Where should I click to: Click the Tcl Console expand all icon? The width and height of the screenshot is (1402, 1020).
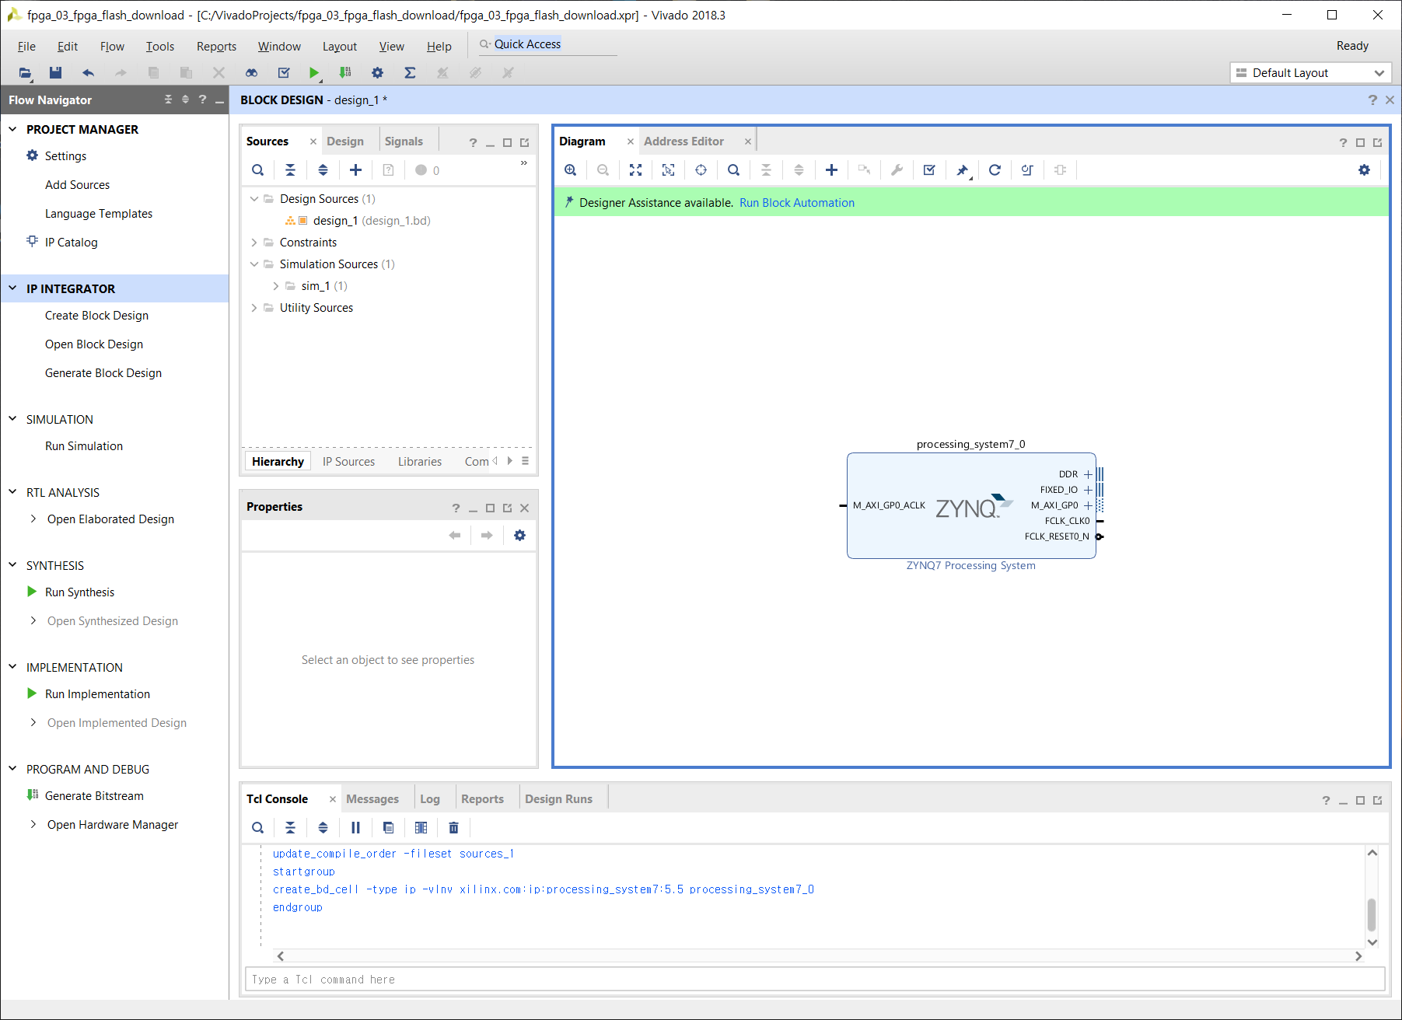click(323, 828)
